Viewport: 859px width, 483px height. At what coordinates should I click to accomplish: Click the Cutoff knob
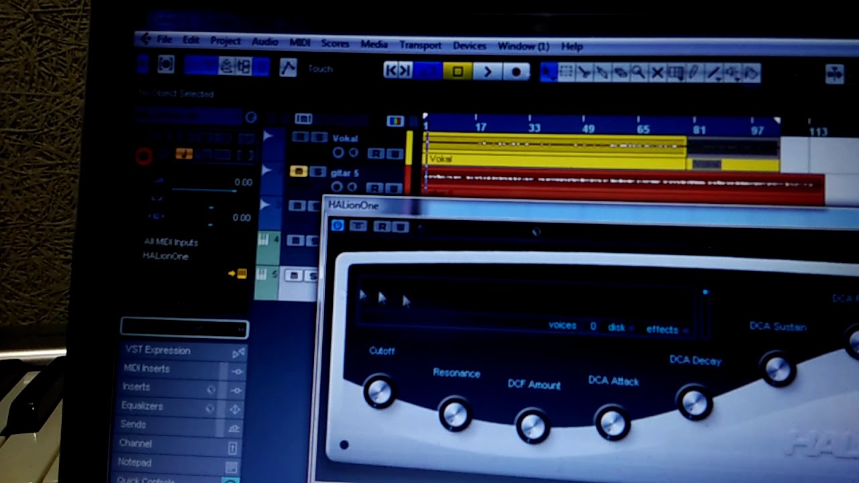point(379,392)
